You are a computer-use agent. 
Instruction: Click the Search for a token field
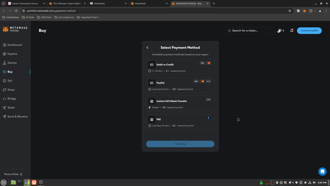click(x=250, y=30)
